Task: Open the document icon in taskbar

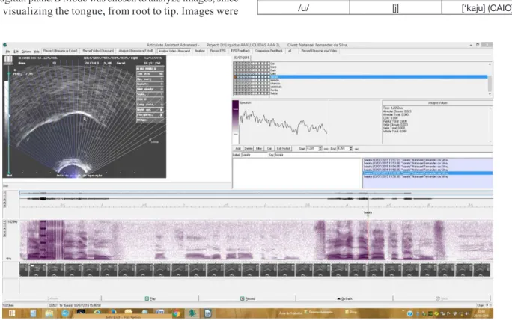Action: point(207,313)
